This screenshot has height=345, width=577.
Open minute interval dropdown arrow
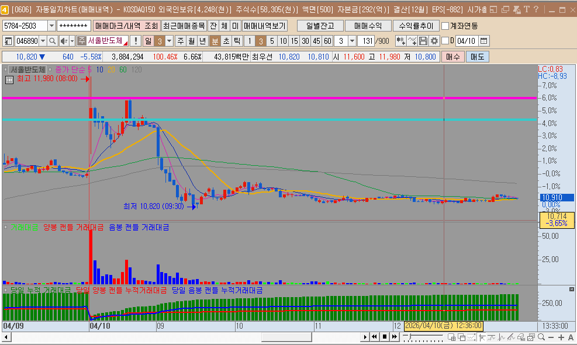pos(352,41)
